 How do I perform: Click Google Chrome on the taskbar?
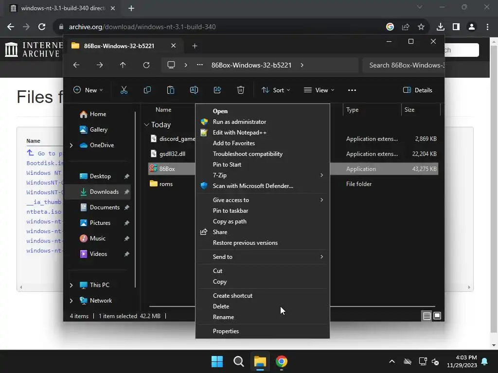coord(282,361)
